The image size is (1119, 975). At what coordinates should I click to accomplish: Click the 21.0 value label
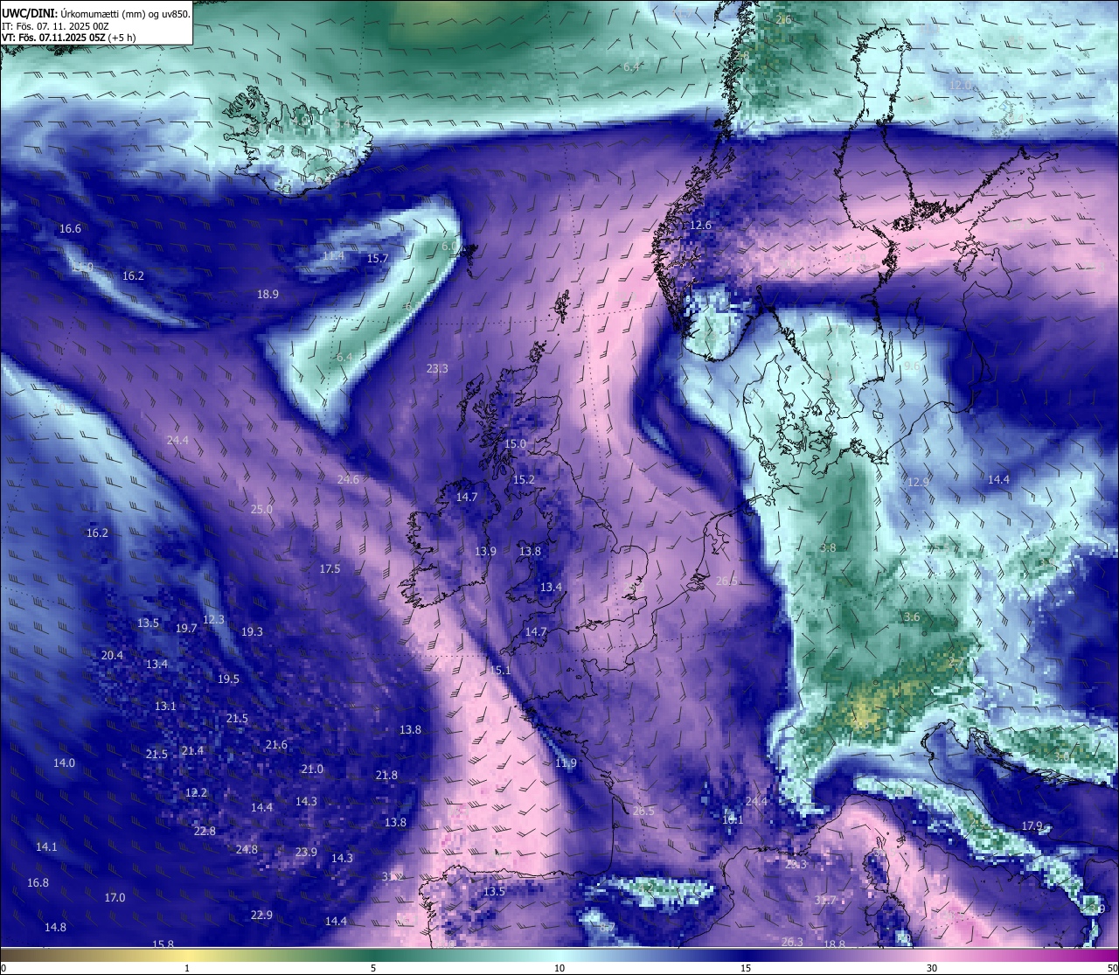pos(312,770)
